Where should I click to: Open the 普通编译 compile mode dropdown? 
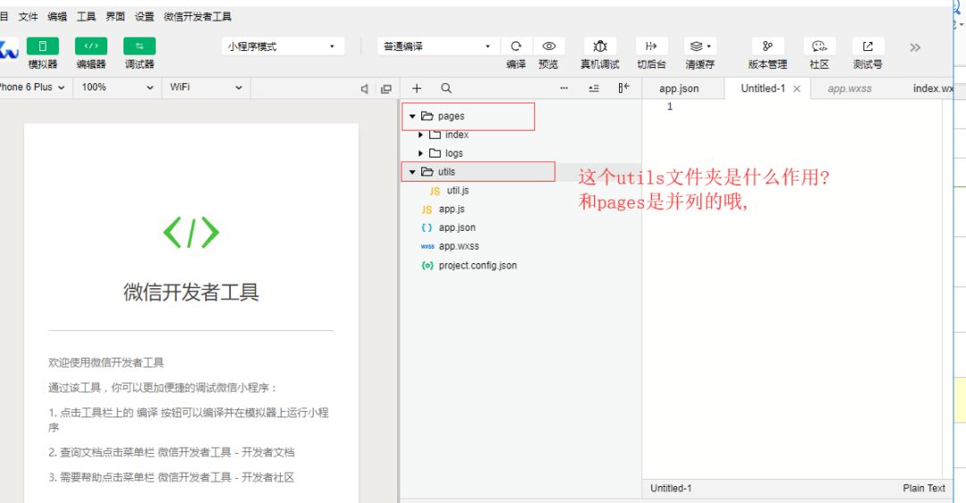(436, 47)
